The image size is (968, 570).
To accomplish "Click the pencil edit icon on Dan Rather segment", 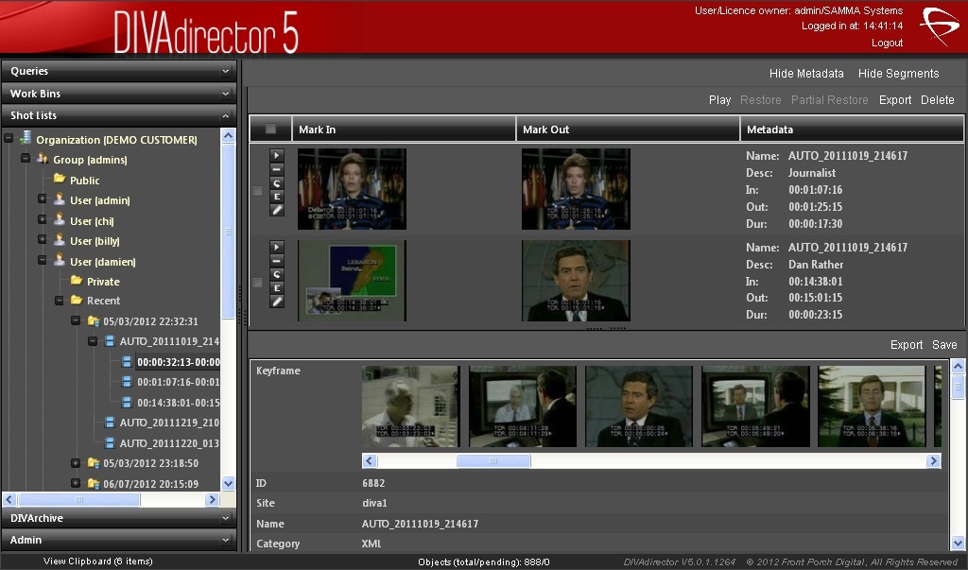I will point(277,302).
